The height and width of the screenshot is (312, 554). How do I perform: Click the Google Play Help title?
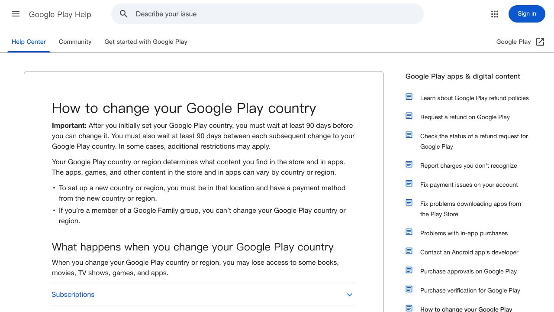click(x=60, y=14)
